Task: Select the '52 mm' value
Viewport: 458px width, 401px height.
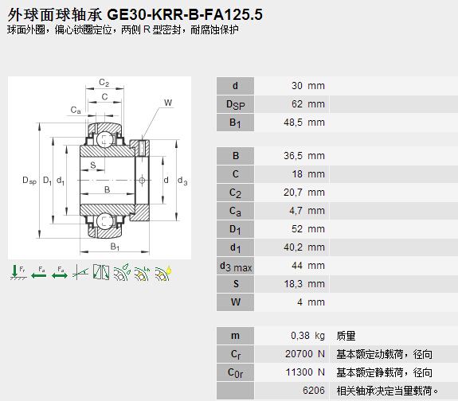Action: (308, 229)
